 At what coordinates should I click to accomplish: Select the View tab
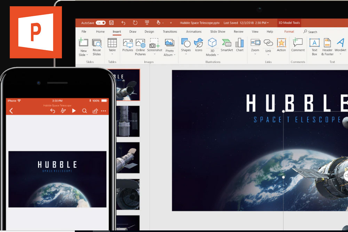pyautogui.click(x=255, y=32)
